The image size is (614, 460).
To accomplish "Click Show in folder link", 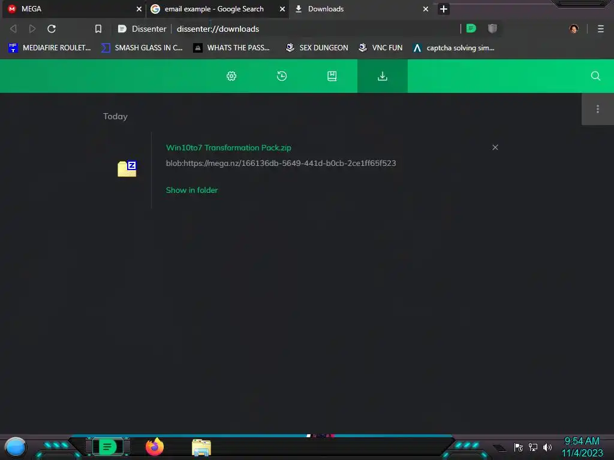I will (192, 190).
